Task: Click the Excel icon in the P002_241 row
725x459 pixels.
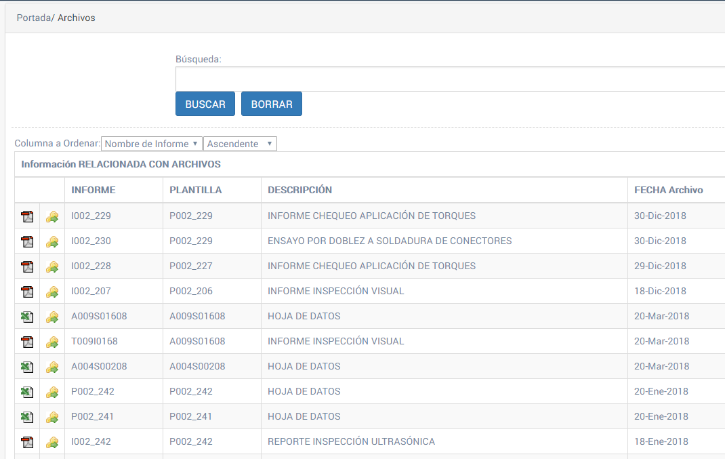Action: point(27,417)
